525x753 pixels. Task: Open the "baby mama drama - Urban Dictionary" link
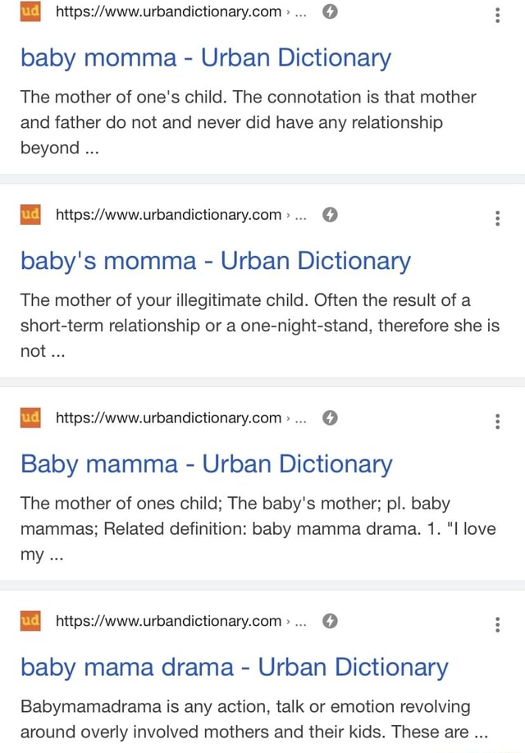[x=235, y=668]
